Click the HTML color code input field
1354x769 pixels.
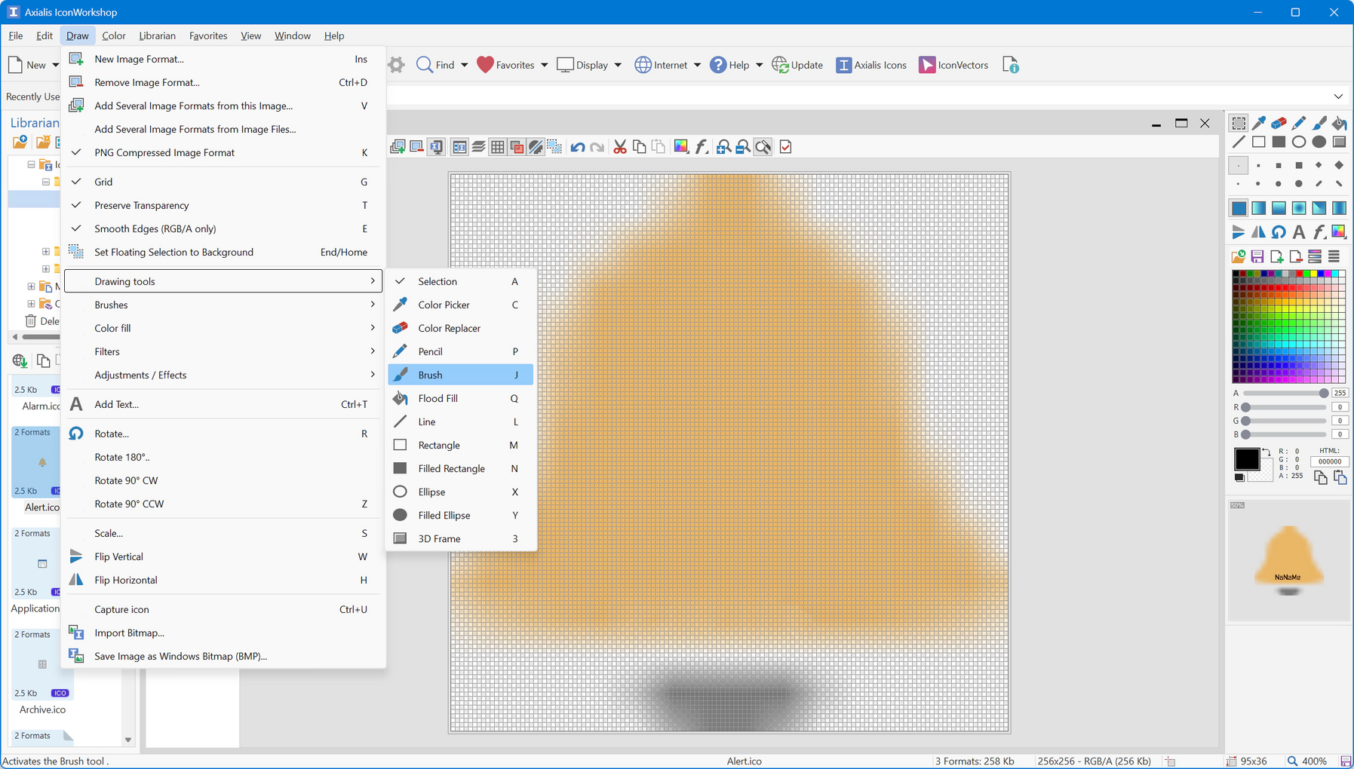[1329, 461]
